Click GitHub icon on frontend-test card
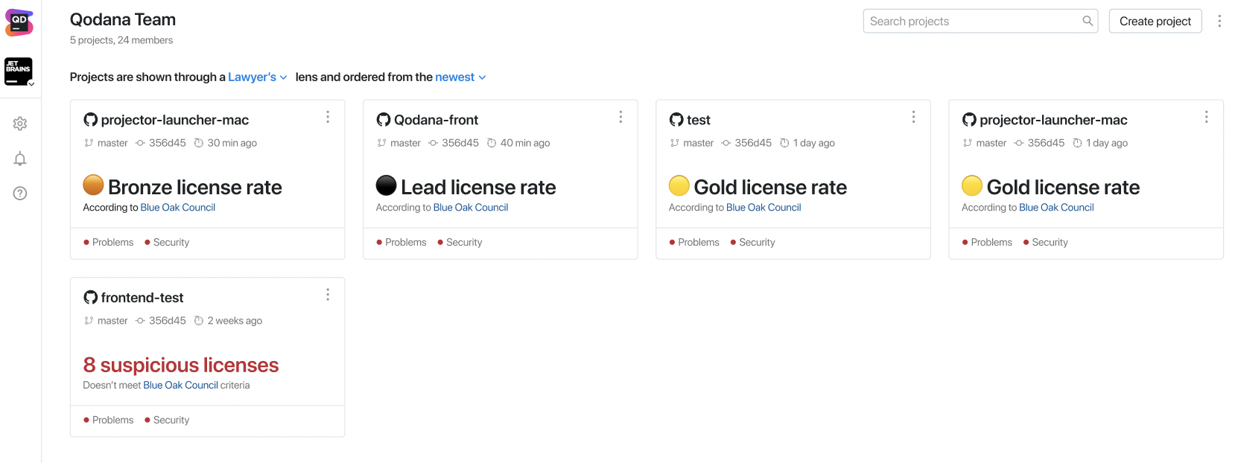The width and height of the screenshot is (1238, 463). pos(91,298)
